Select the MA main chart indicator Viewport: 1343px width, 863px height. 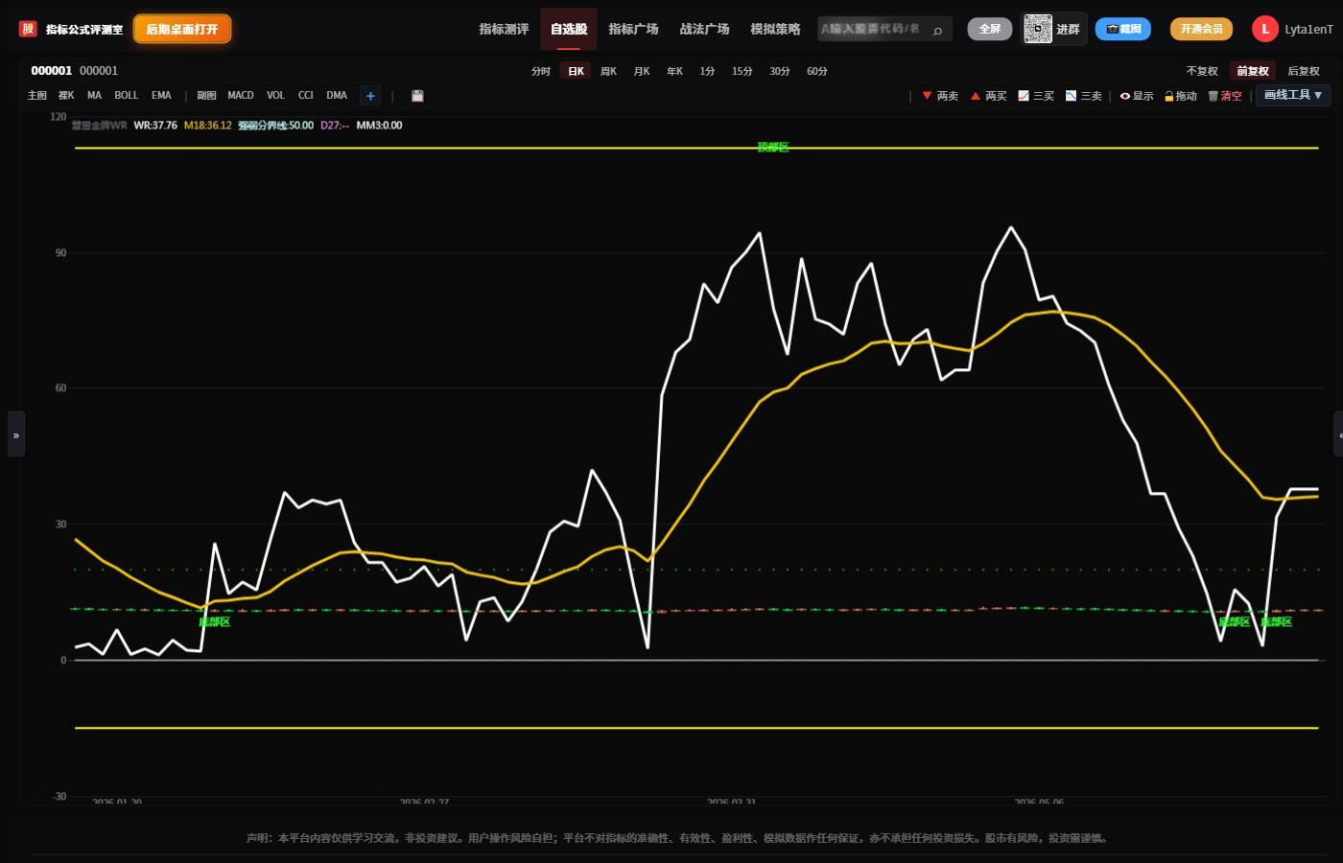click(x=94, y=96)
